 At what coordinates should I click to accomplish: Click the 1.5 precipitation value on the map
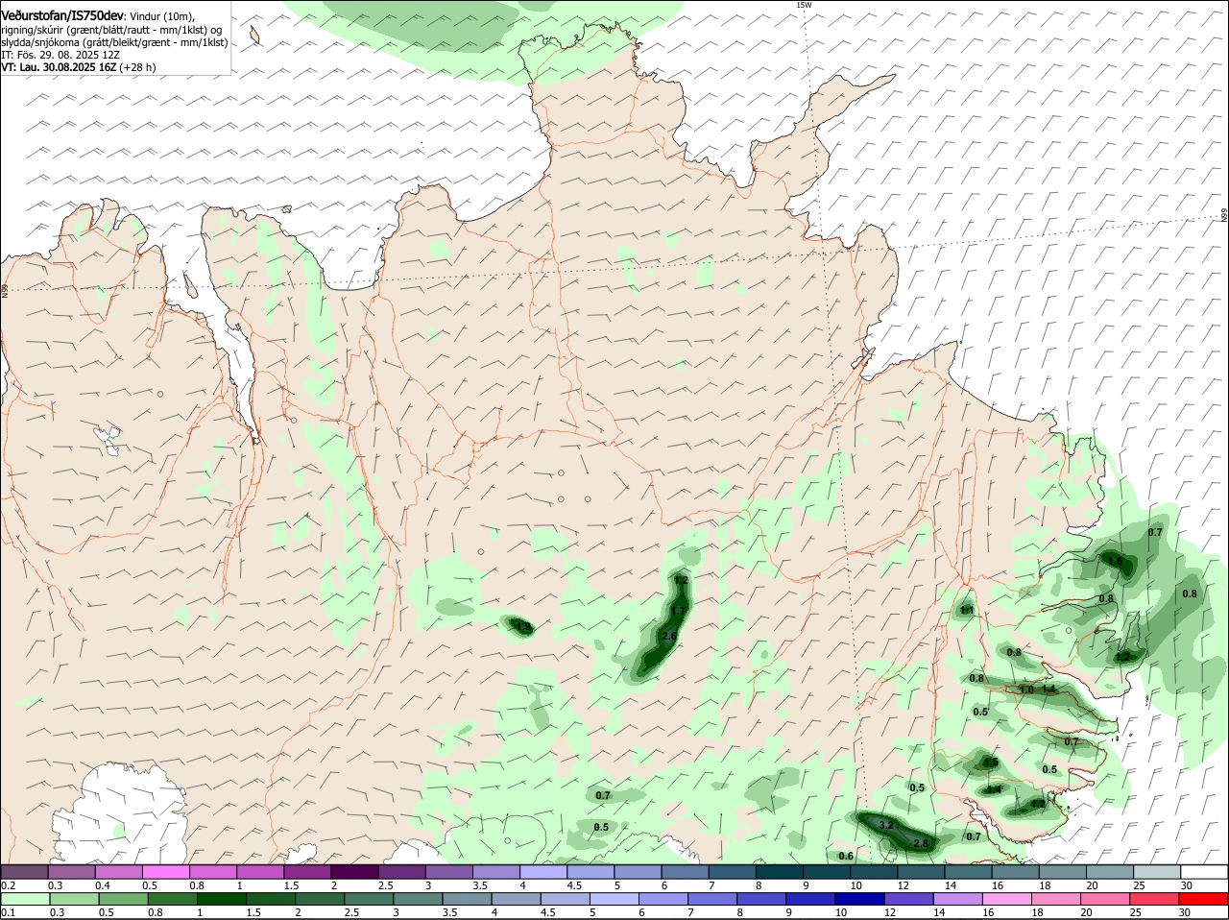coord(991,763)
